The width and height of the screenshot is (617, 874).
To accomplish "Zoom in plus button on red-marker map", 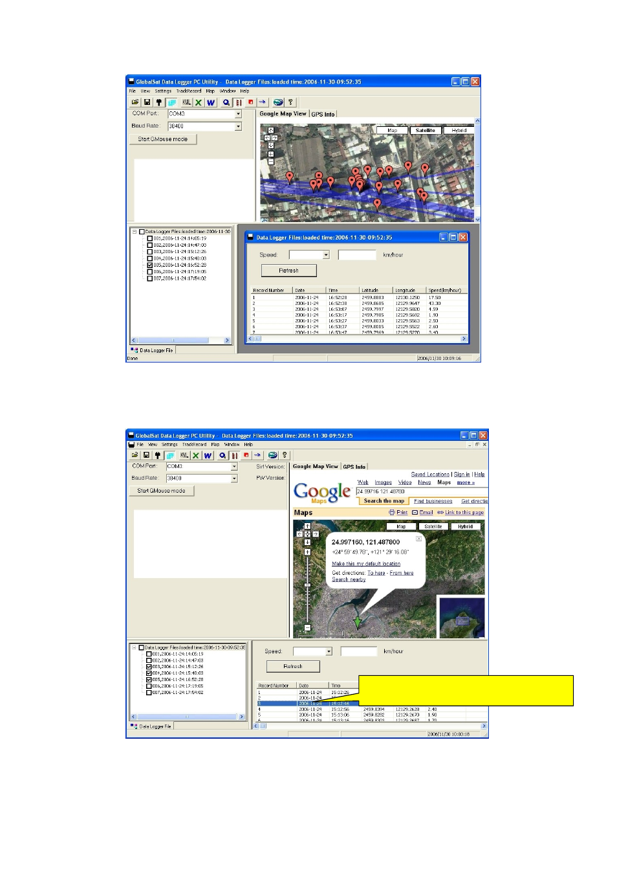I will coord(271,153).
